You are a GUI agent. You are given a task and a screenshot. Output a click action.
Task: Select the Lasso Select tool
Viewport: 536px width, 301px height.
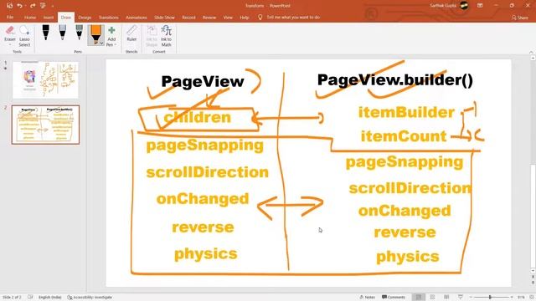[24, 36]
